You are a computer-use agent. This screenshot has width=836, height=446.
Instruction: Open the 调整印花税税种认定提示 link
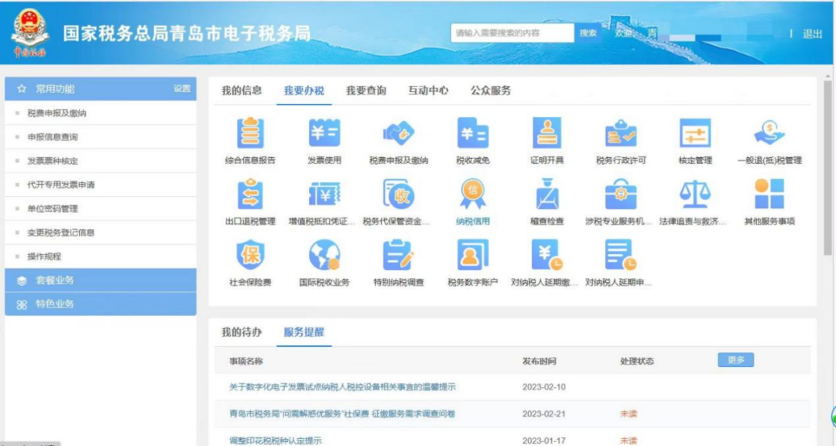tap(276, 441)
